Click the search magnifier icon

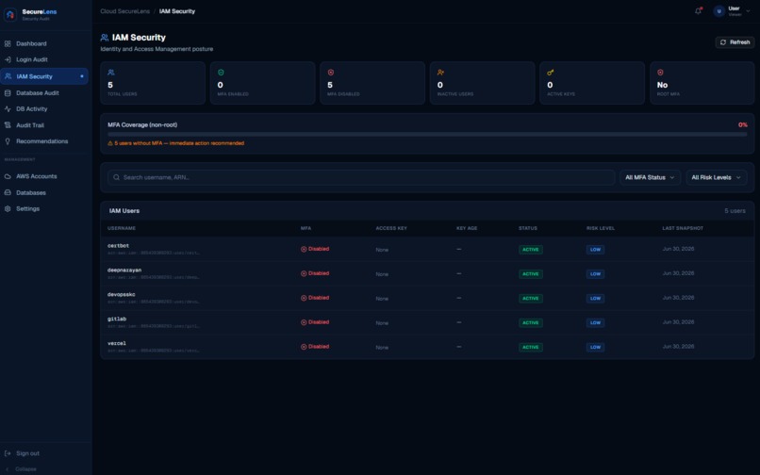(116, 177)
